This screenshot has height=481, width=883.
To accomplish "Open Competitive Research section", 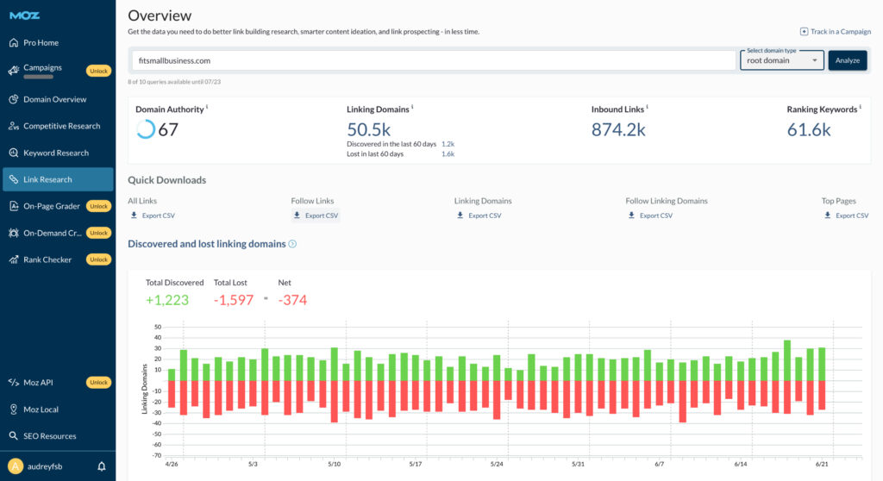I will [61, 126].
